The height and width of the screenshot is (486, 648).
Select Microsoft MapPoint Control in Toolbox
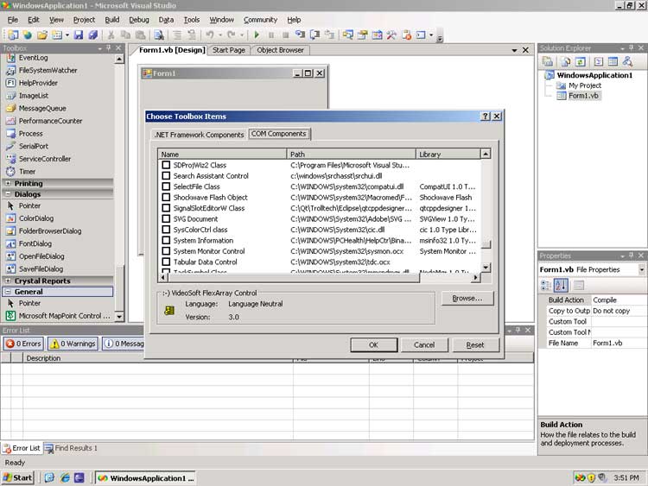pos(59,316)
